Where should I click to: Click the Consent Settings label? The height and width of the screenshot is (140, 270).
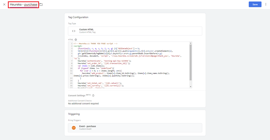click(77, 96)
